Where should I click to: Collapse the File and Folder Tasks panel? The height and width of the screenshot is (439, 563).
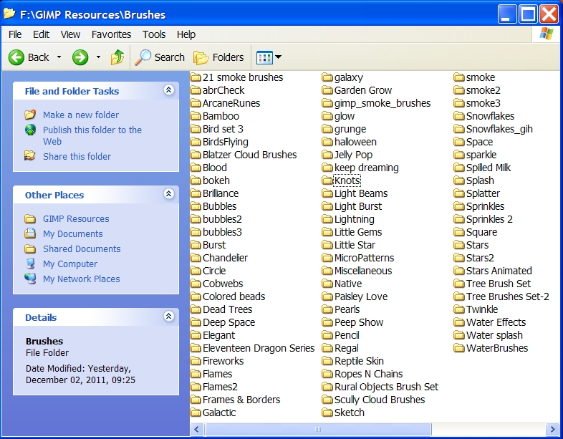click(x=169, y=90)
